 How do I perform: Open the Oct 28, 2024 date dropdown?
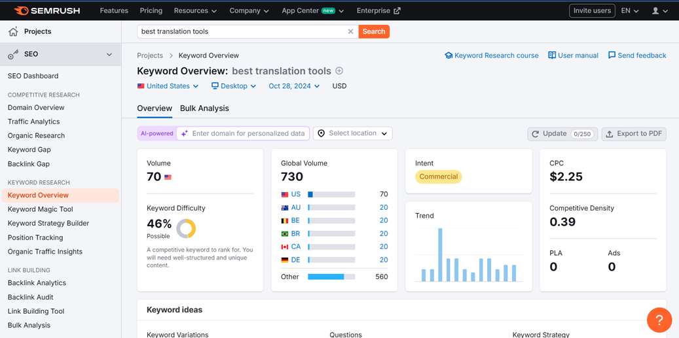294,86
